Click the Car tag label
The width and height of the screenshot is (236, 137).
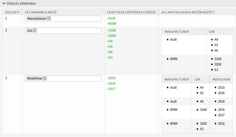(x=30, y=31)
